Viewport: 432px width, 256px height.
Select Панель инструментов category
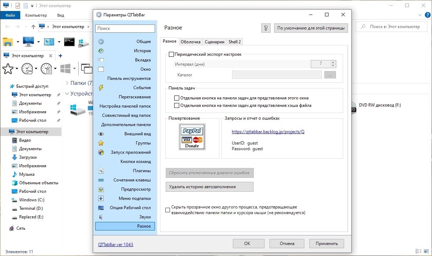click(125, 78)
